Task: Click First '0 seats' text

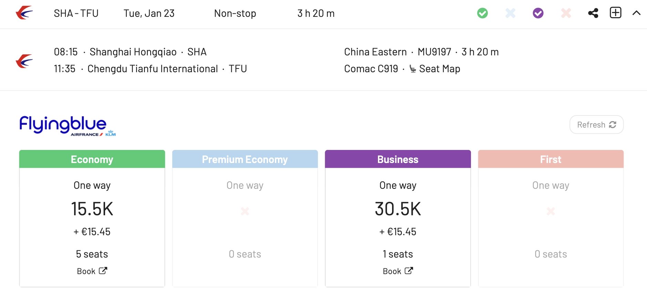Action: click(551, 254)
